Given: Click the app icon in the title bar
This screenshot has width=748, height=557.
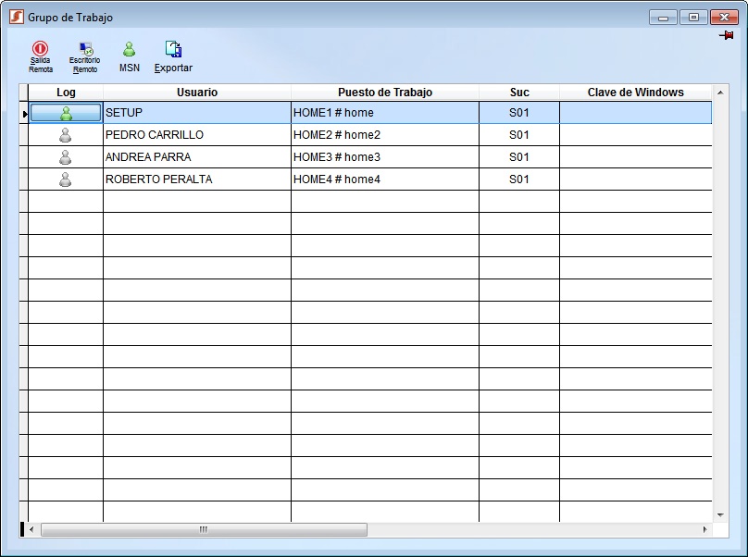Looking at the screenshot, I should coord(16,17).
